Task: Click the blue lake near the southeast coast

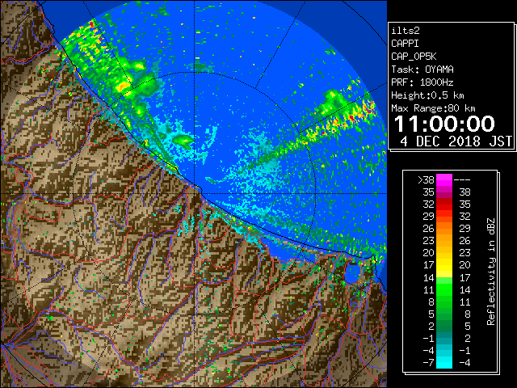Action: pos(353,274)
